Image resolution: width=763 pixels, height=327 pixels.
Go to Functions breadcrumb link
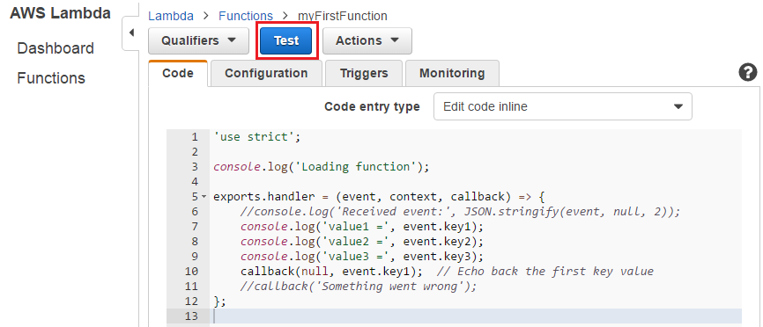(x=246, y=16)
